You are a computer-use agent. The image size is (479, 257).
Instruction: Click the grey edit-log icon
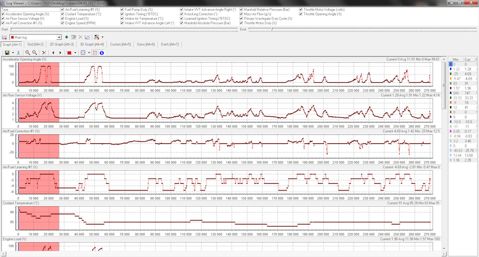[73, 37]
